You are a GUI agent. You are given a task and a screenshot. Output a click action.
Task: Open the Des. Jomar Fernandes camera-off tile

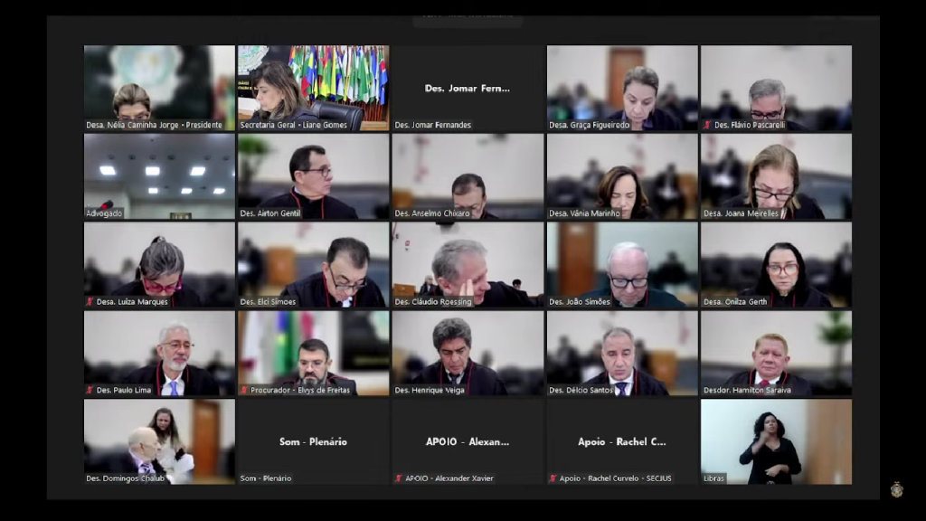coord(468,89)
